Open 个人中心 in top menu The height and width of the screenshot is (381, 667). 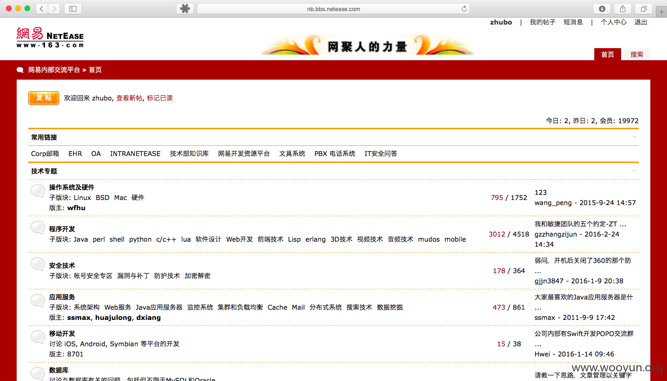(614, 22)
